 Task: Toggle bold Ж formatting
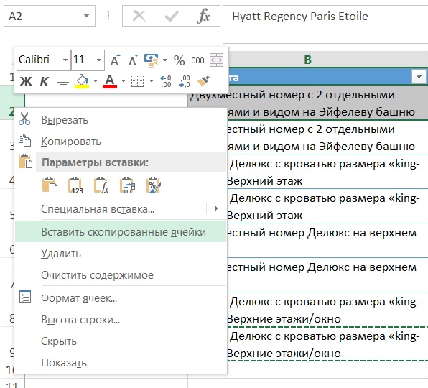tap(26, 81)
